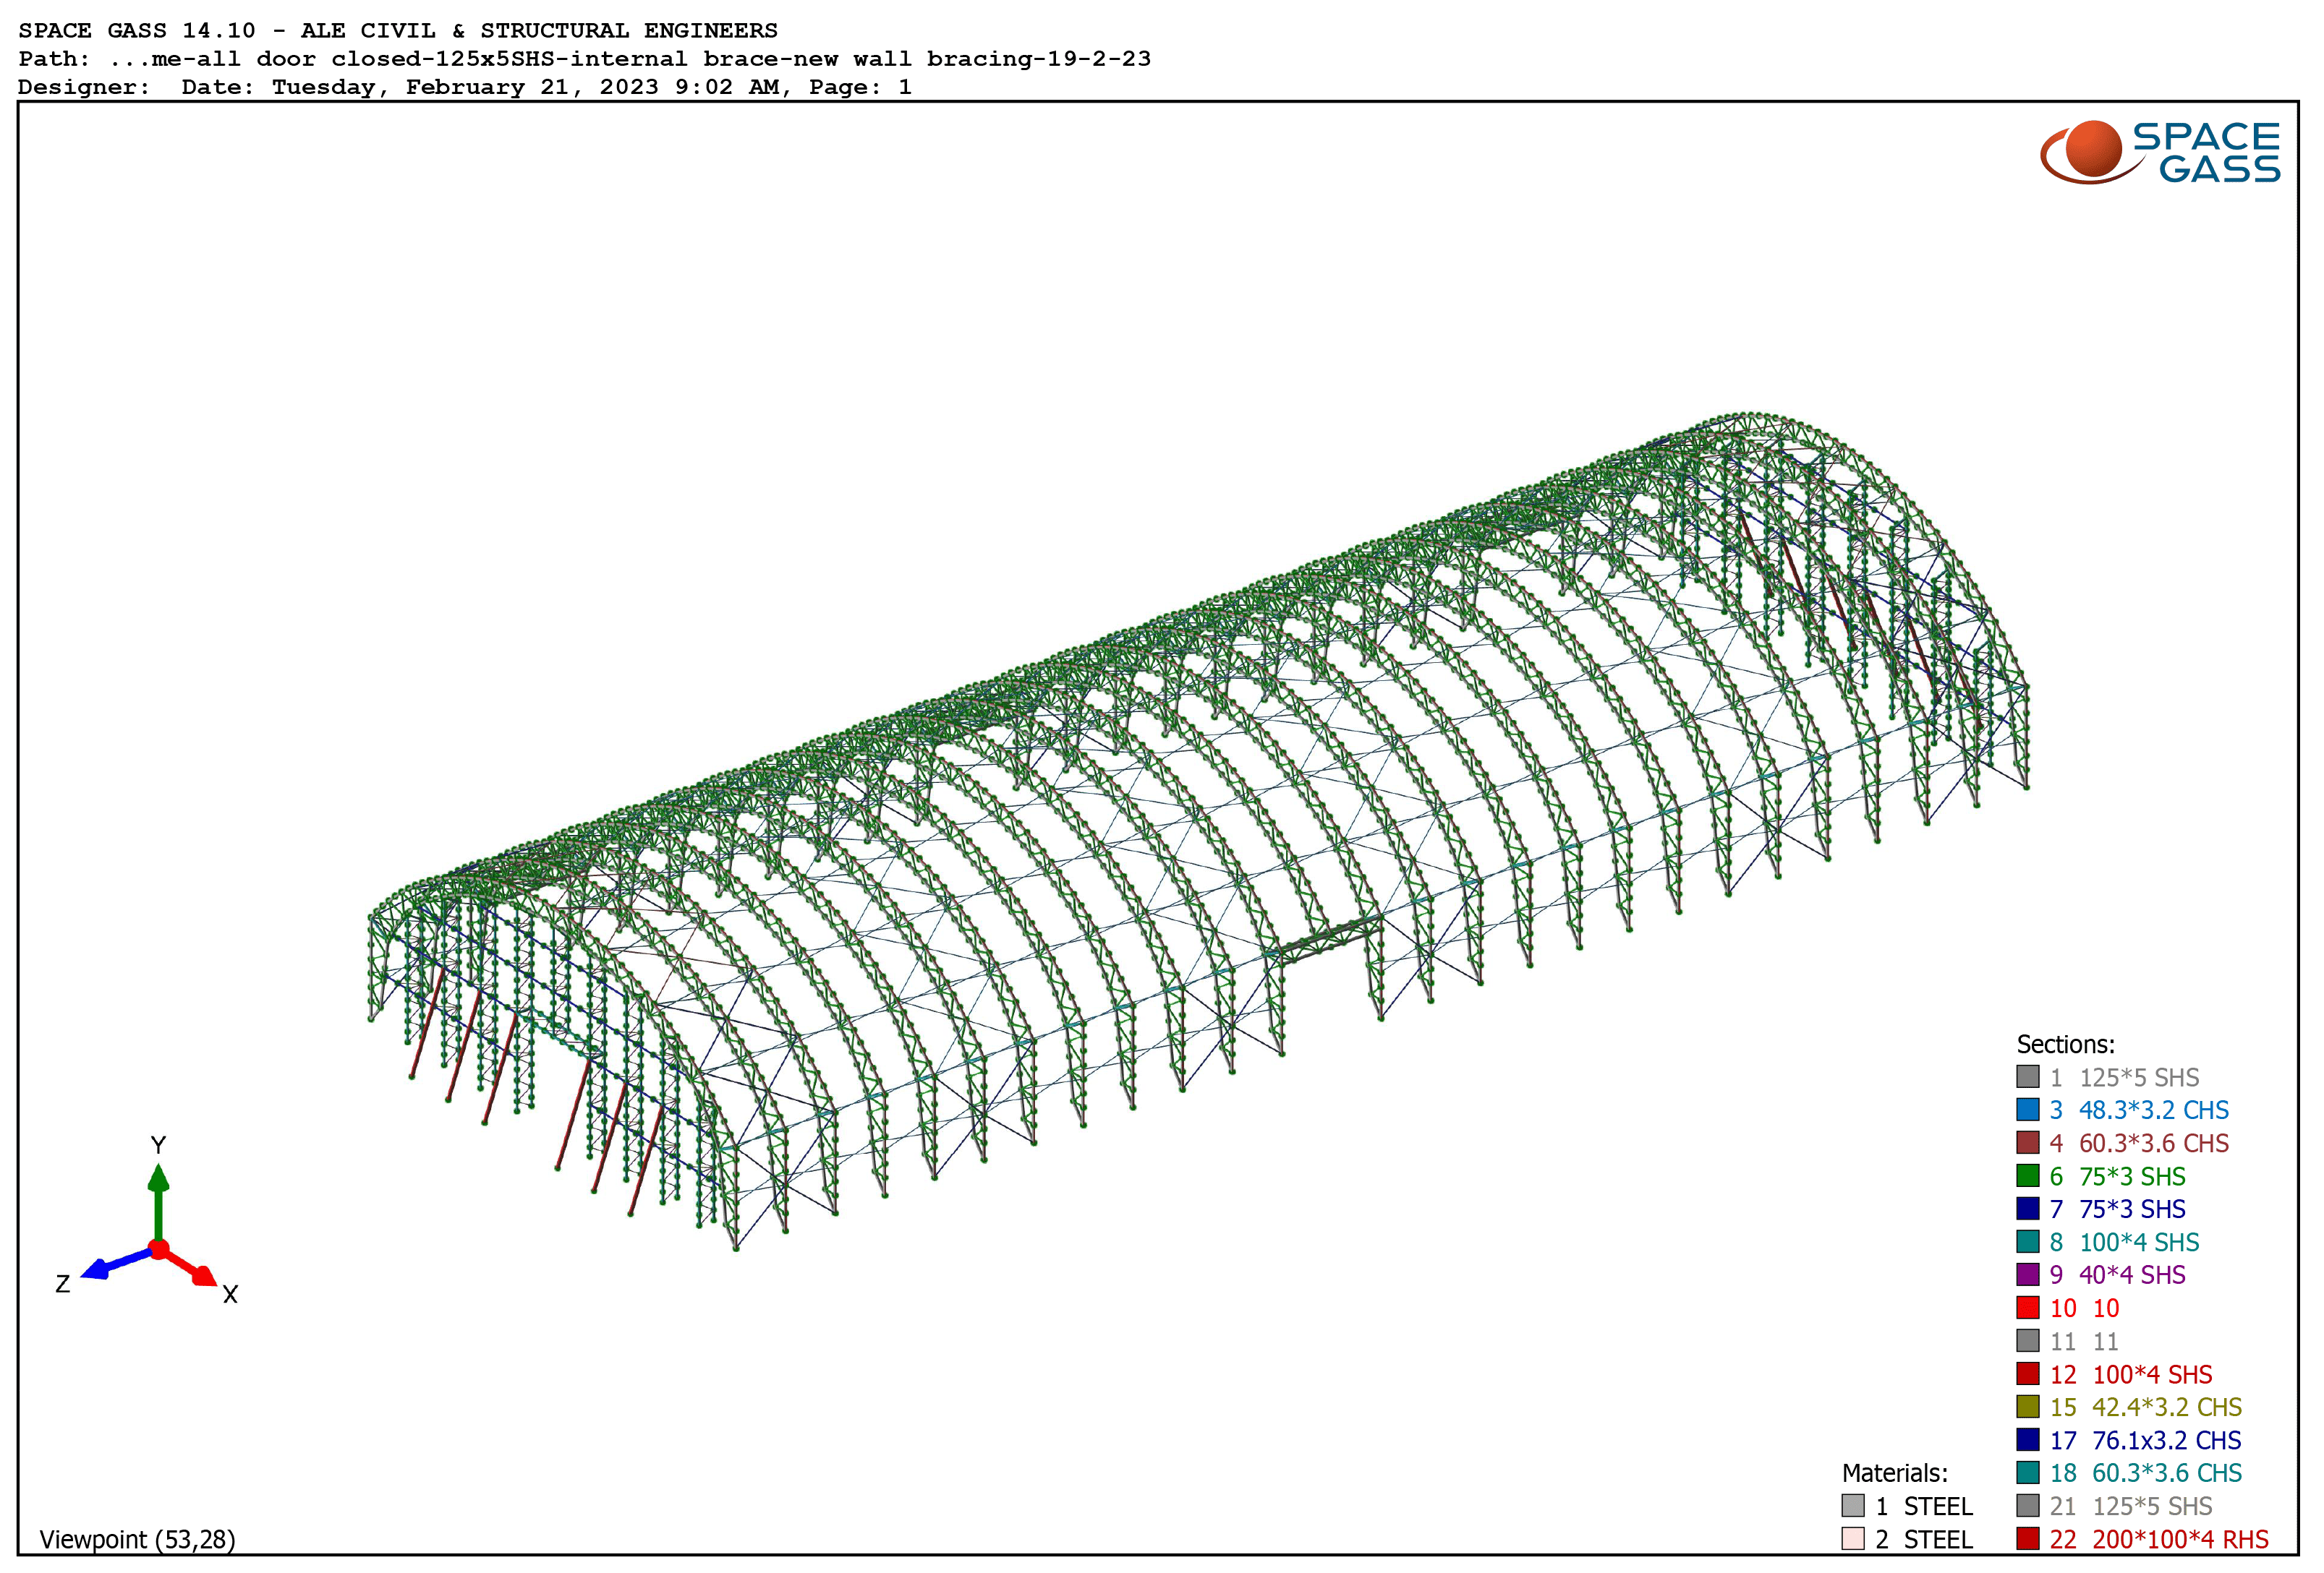Select the grey swatch for section 11
Image resolution: width=2324 pixels, height=1573 pixels.
tap(2028, 1340)
